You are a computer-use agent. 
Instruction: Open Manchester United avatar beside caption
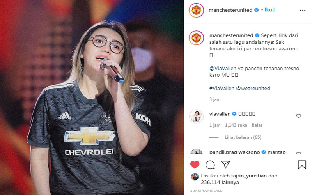[196, 37]
